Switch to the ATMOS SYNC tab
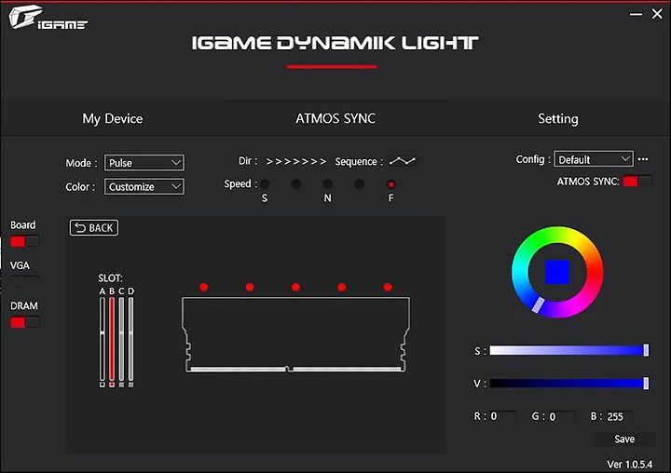The height and width of the screenshot is (473, 671). pos(335,118)
